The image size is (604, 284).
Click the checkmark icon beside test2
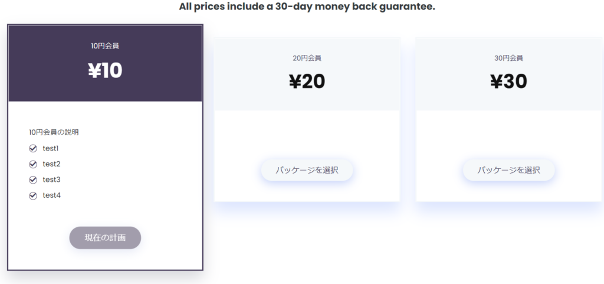click(33, 164)
